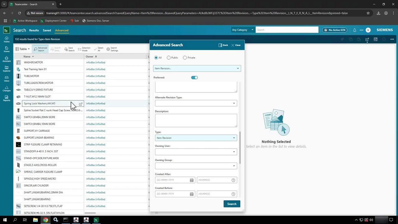Click No Active ECN indicator
398x224 pixels.
tap(334, 30)
